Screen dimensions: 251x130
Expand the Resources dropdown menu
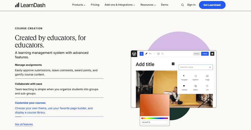coord(148,5)
